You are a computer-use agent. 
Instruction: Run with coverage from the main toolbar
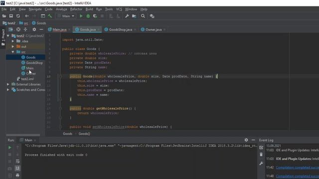pyautogui.click(x=95, y=16)
